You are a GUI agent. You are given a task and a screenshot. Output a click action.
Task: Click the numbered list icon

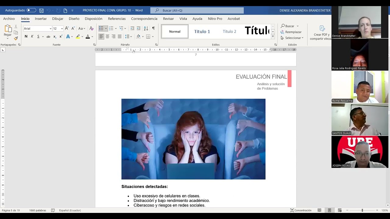point(111,28)
